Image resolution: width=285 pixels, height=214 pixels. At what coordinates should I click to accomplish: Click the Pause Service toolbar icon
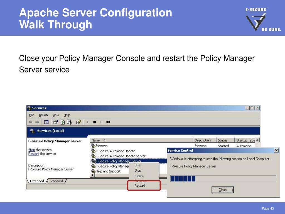[101, 122]
